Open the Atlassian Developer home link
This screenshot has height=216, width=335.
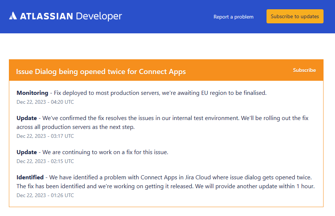(66, 16)
